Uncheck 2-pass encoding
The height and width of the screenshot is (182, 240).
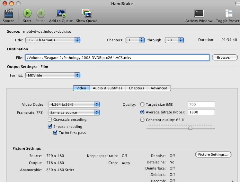point(50,127)
